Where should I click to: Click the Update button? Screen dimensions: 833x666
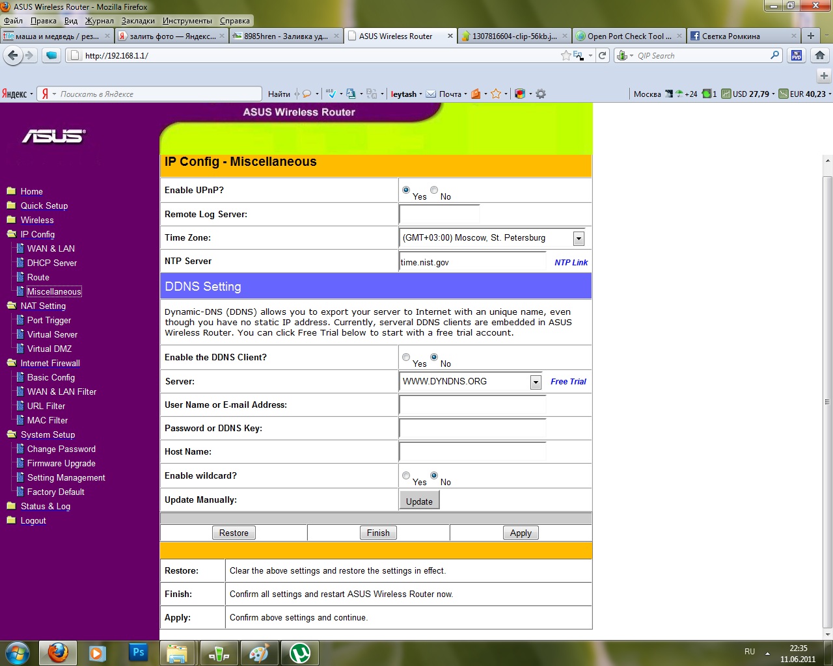[419, 501]
